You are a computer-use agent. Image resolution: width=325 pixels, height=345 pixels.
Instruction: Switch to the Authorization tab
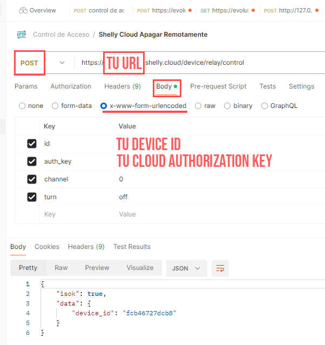71,86
